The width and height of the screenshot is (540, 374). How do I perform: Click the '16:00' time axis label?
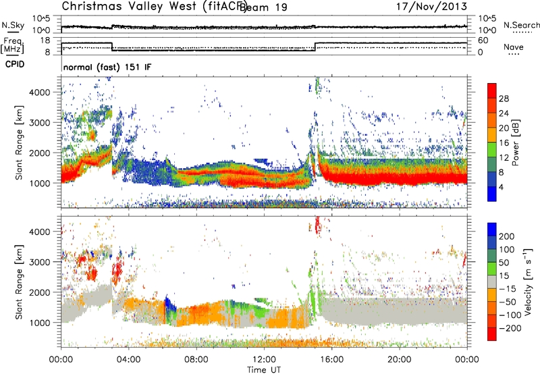pyautogui.click(x=331, y=360)
